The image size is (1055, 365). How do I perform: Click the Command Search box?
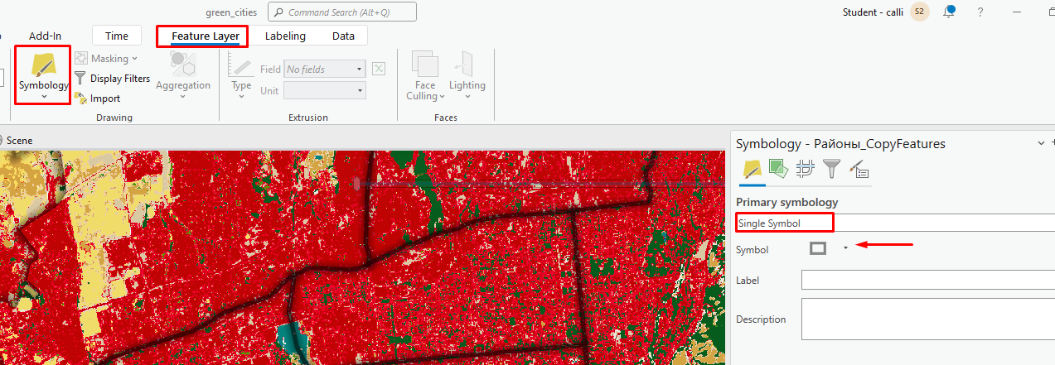point(341,12)
